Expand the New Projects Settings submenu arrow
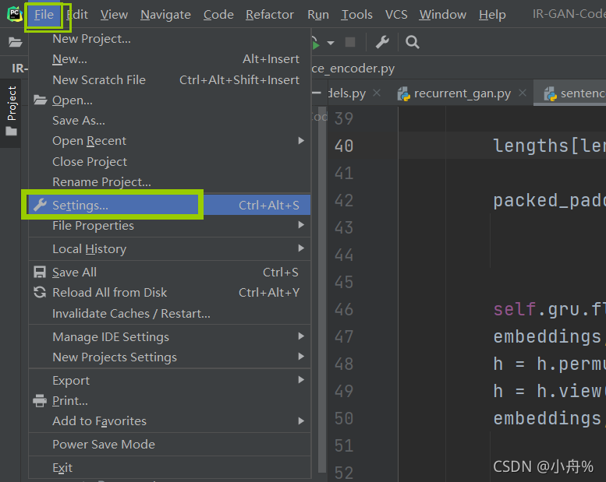606x482 pixels. pos(301,357)
